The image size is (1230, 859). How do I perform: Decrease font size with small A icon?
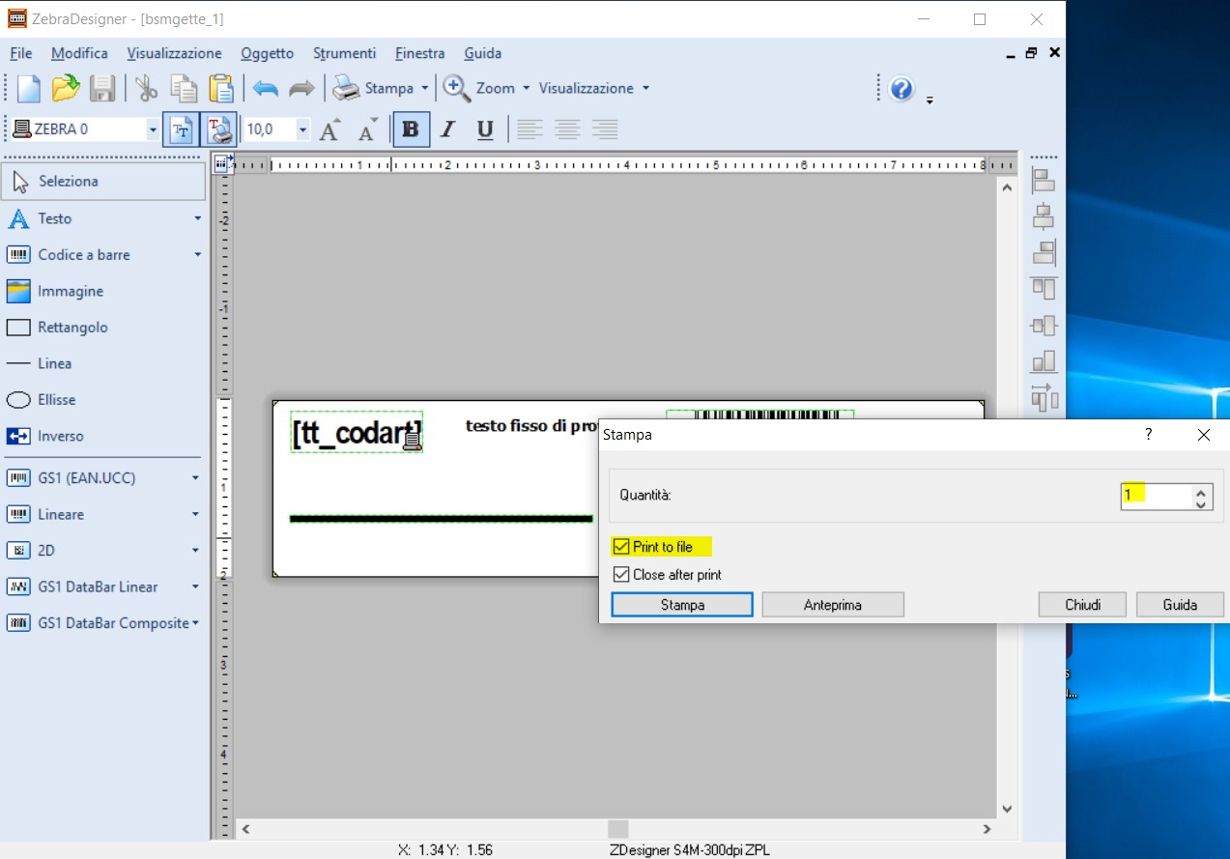coord(368,129)
